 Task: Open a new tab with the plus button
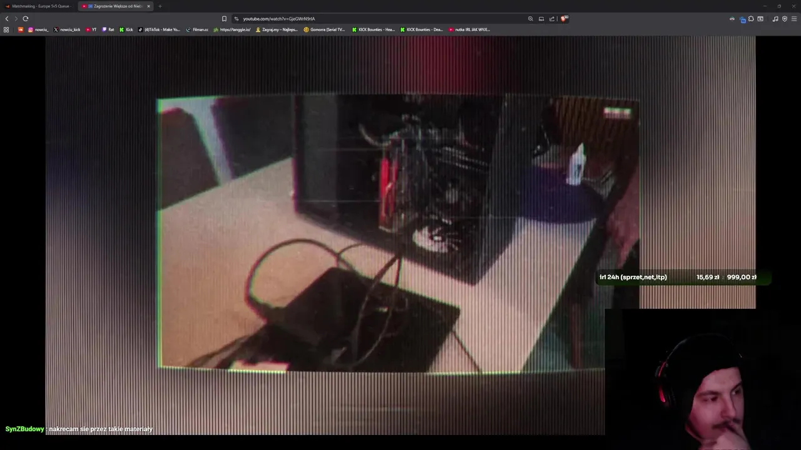coord(160,6)
